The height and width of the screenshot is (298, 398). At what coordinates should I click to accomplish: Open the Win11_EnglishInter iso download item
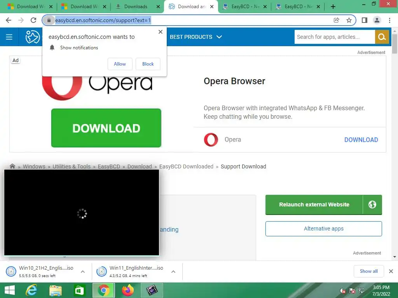133,271
